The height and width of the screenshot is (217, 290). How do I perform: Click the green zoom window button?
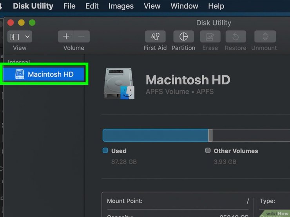click(32, 23)
